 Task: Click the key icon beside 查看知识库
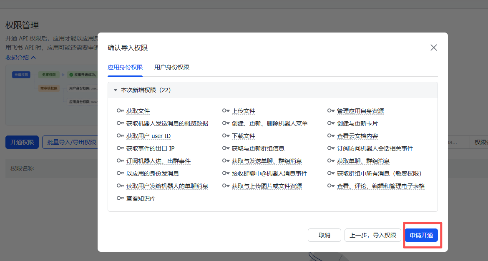[119, 198]
